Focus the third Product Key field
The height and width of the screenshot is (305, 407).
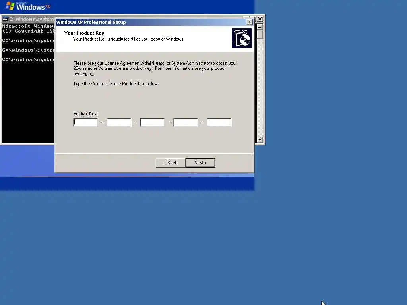click(152, 122)
